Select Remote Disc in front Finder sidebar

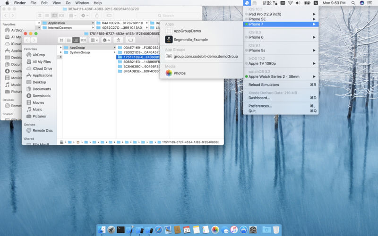click(x=40, y=130)
